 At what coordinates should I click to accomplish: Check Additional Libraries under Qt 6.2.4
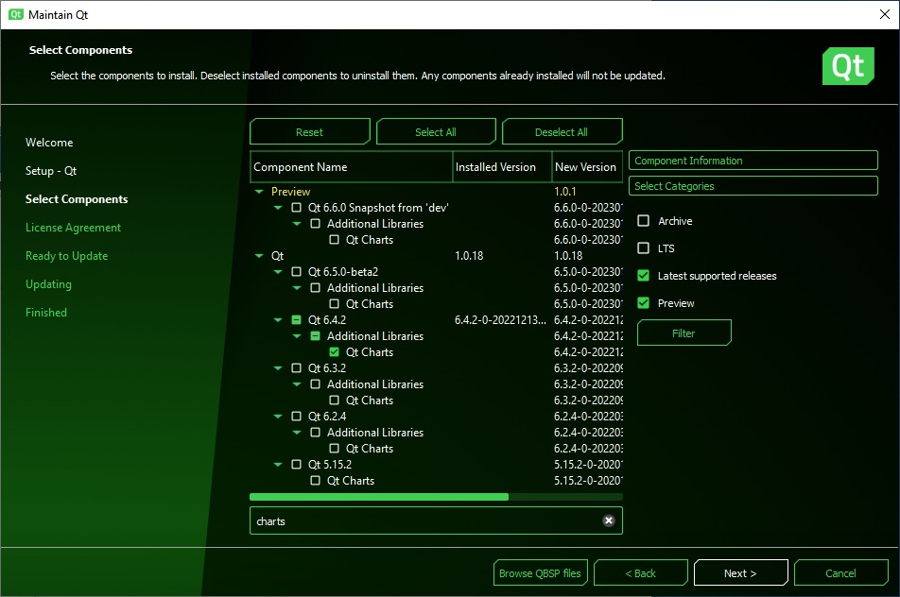[315, 432]
